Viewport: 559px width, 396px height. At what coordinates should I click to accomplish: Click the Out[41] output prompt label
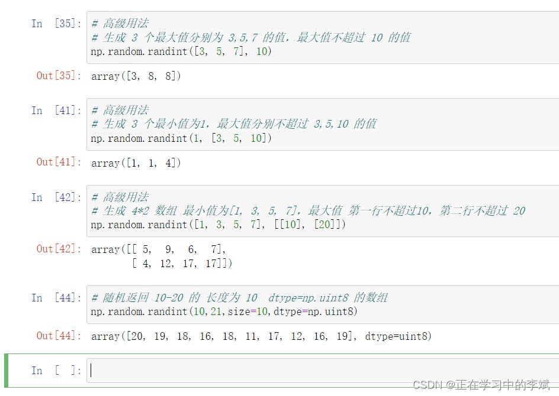click(x=59, y=162)
